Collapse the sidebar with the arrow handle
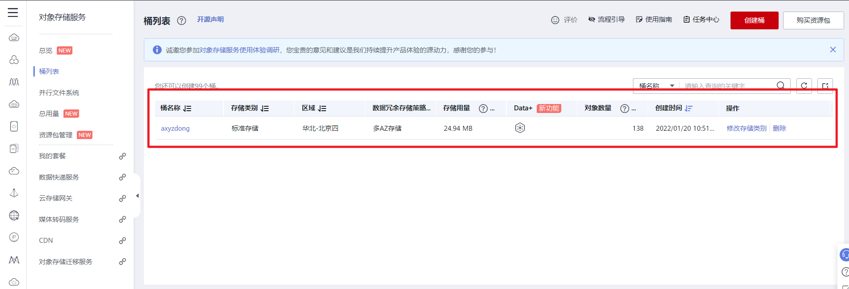 [x=137, y=196]
